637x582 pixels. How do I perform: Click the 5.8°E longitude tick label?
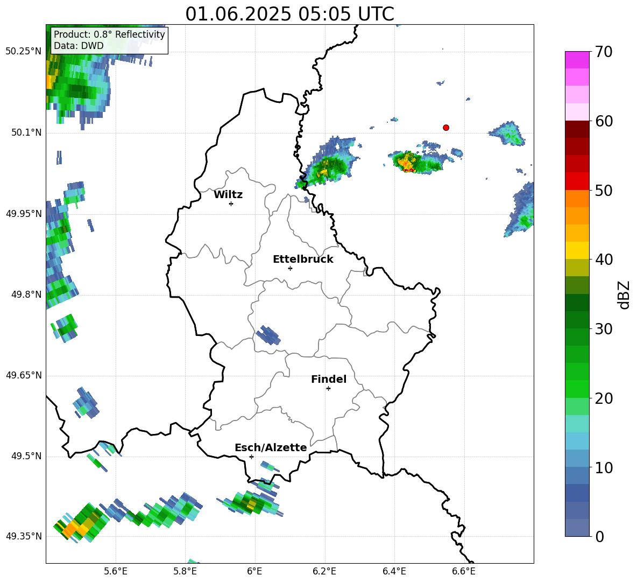tap(185, 571)
